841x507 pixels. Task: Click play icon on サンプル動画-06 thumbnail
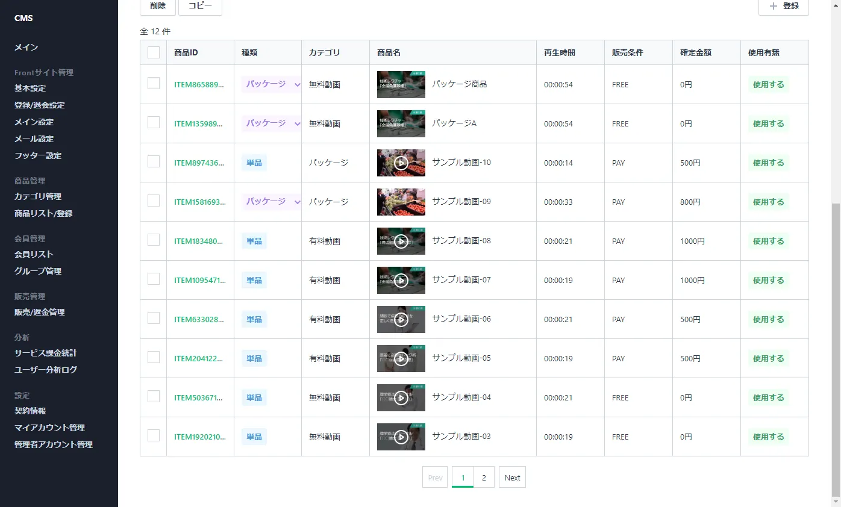point(401,319)
